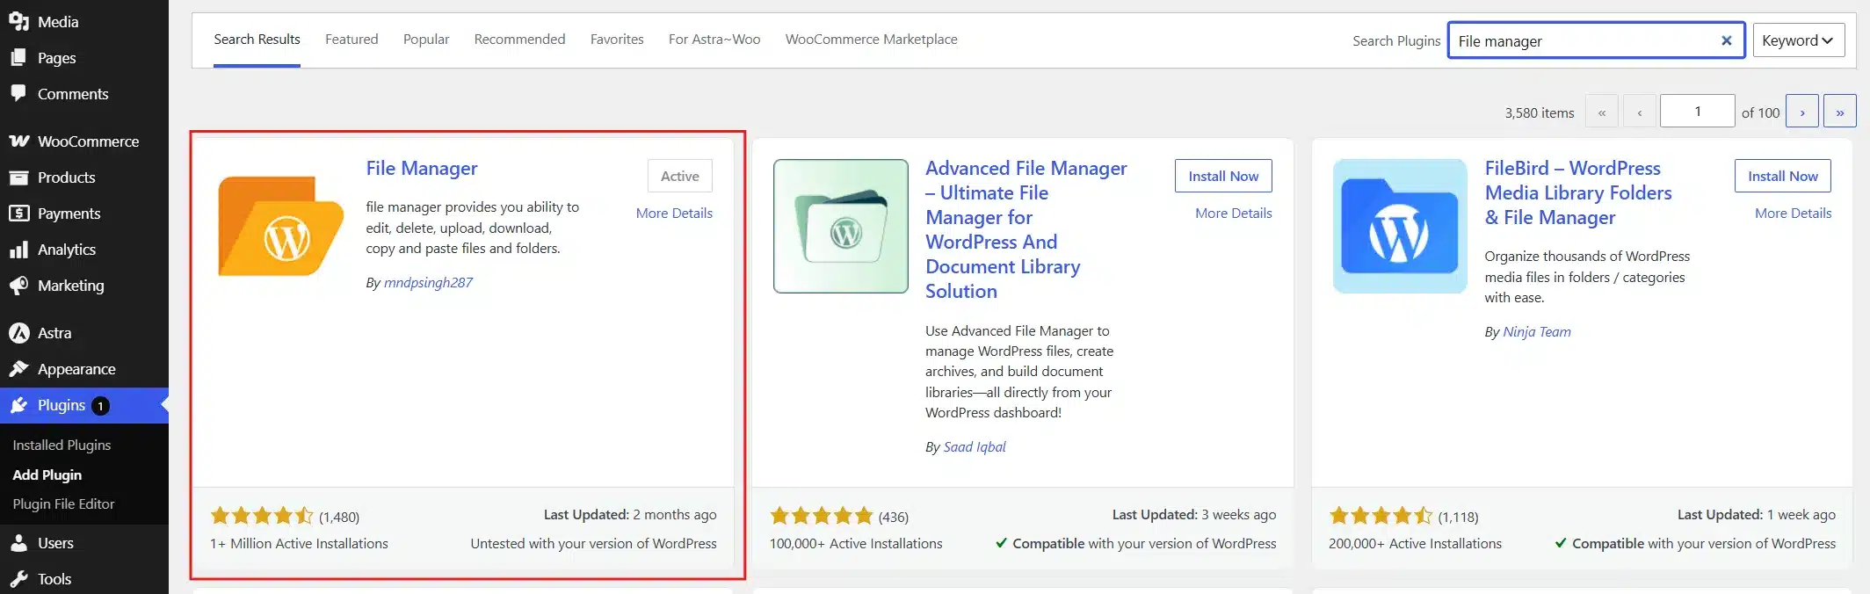Open author Ninja Team link

(x=1537, y=331)
